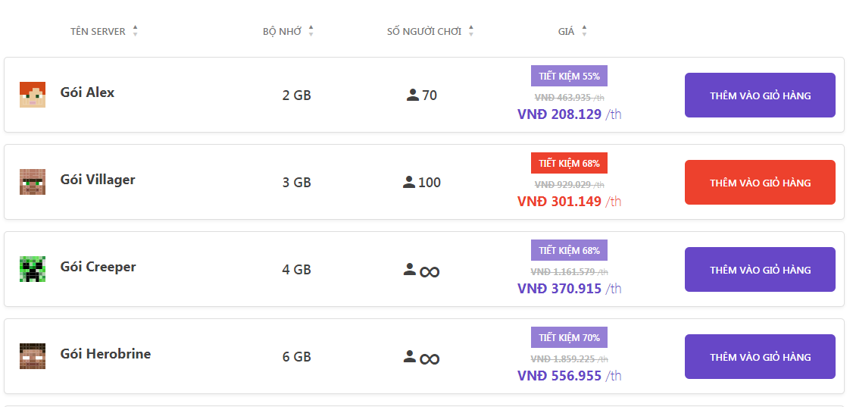
Task: Add Gói Villager using red cart button
Action: 760,183
